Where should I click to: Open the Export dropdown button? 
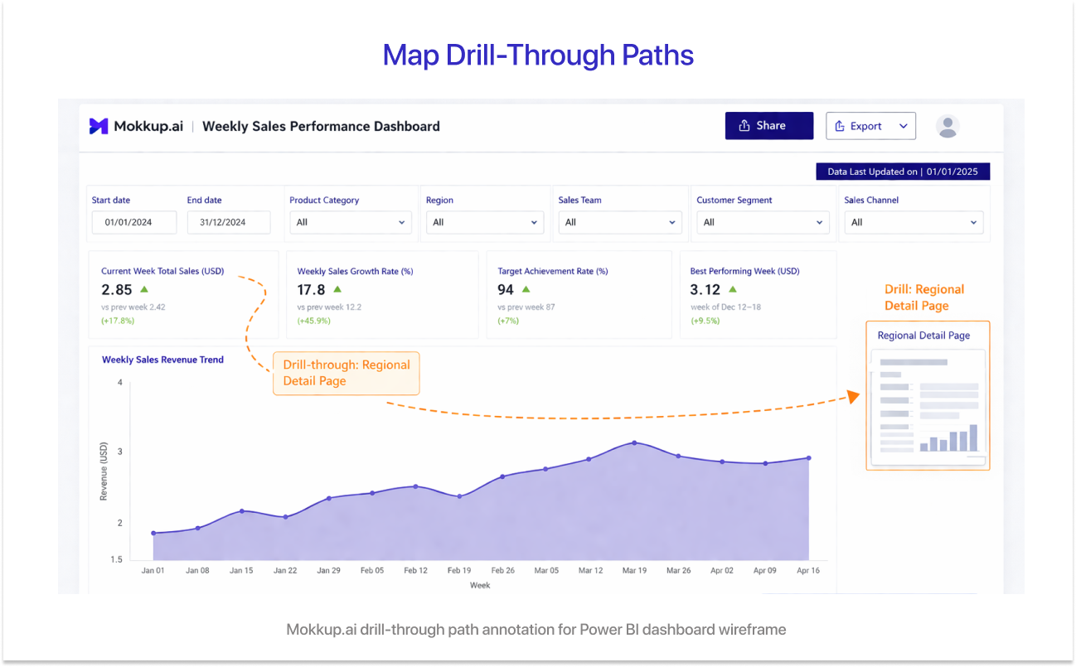tap(870, 126)
